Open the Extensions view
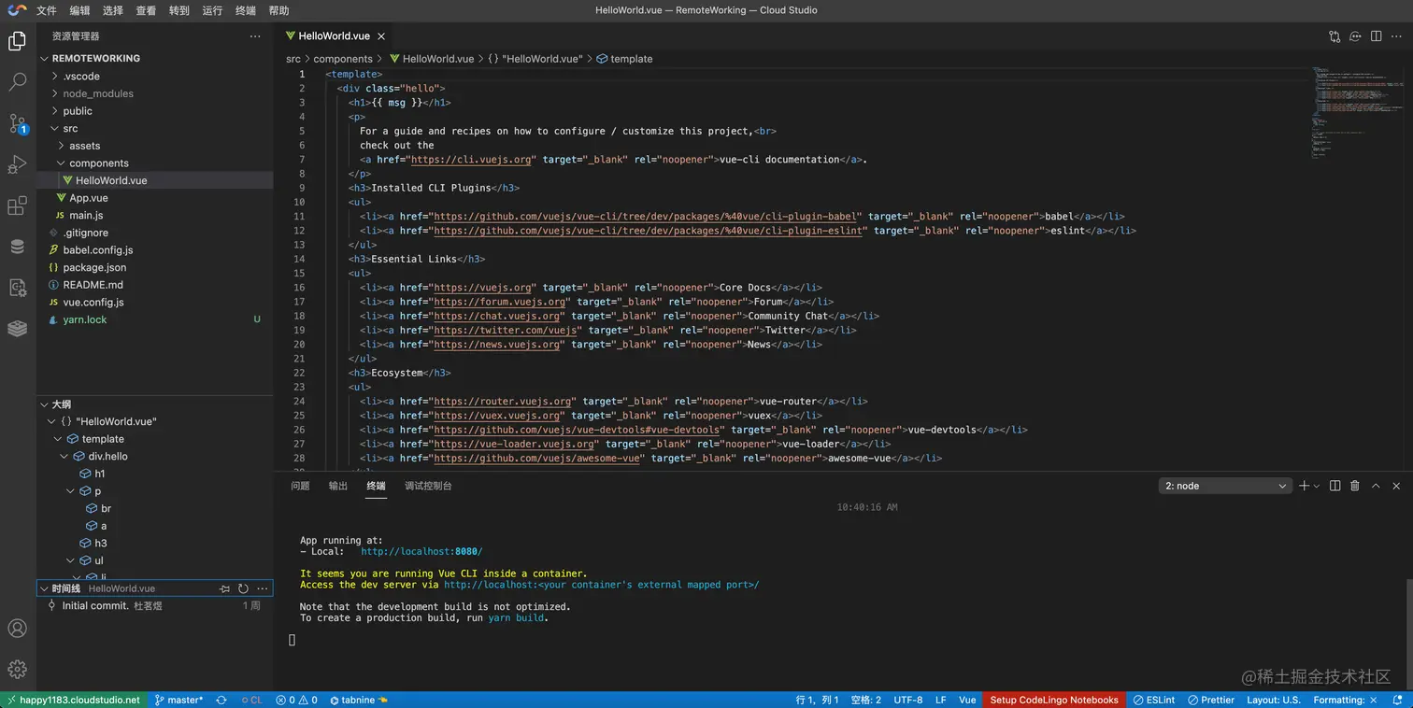Screen dimensions: 1413x708 pyautogui.click(x=17, y=206)
